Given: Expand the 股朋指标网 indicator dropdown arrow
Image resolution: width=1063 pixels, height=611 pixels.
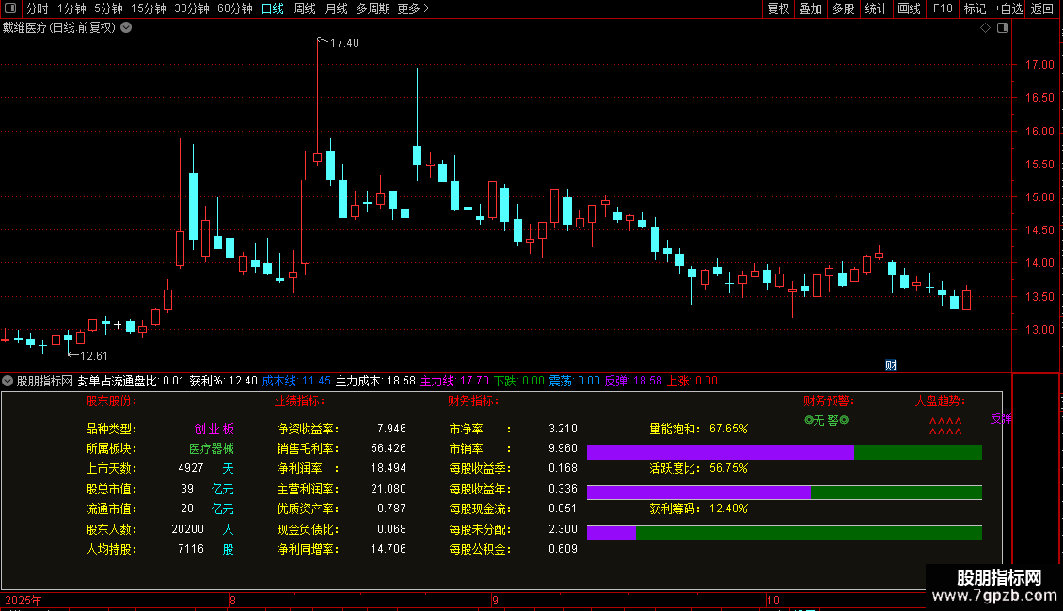Looking at the screenshot, I should (8, 381).
